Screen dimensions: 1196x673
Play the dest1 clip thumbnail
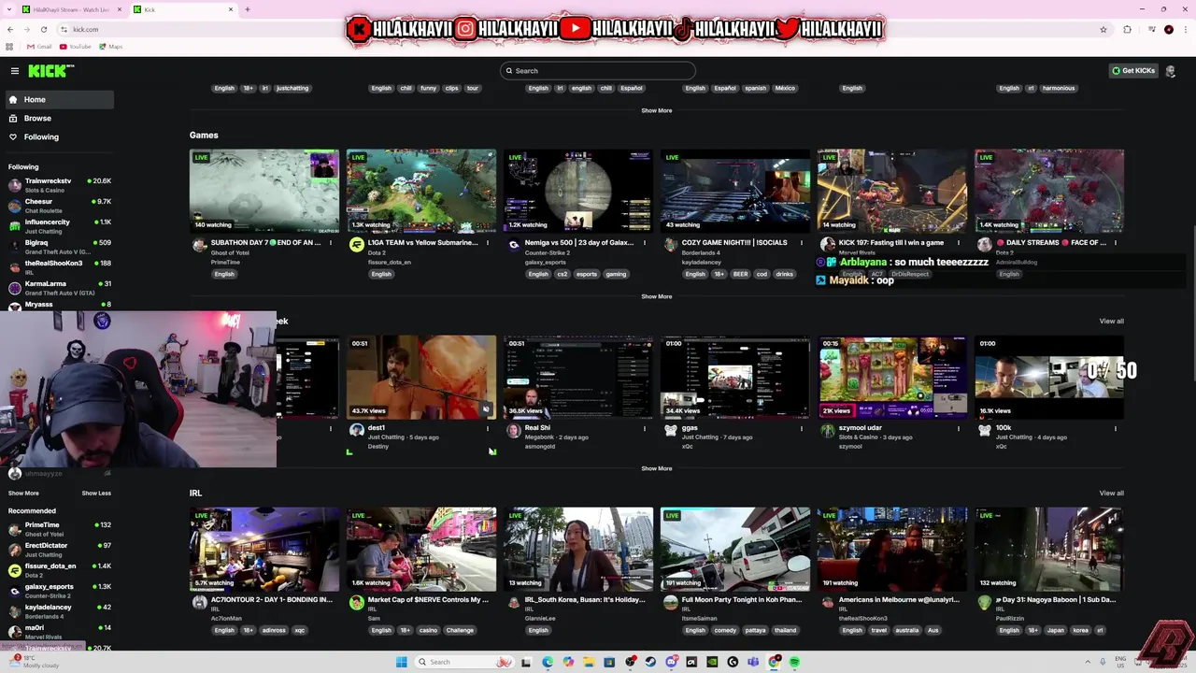421,377
